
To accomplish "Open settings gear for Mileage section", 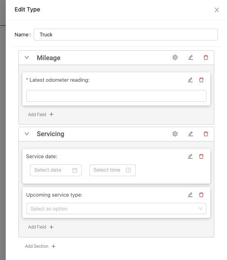I will click(175, 57).
